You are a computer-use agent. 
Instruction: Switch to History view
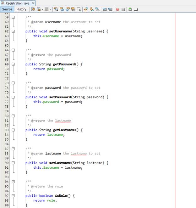point(21,9)
